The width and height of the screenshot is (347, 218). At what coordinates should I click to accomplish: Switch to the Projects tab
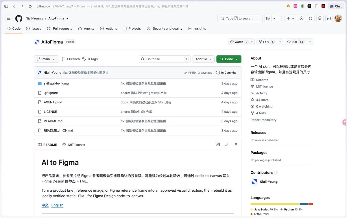click(132, 28)
